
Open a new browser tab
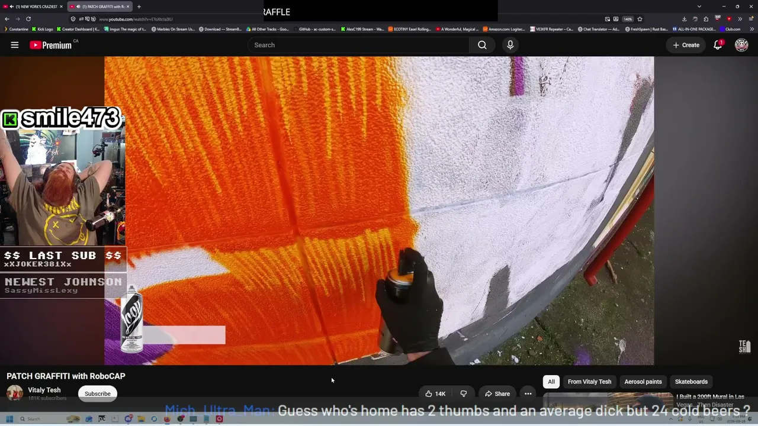click(139, 7)
